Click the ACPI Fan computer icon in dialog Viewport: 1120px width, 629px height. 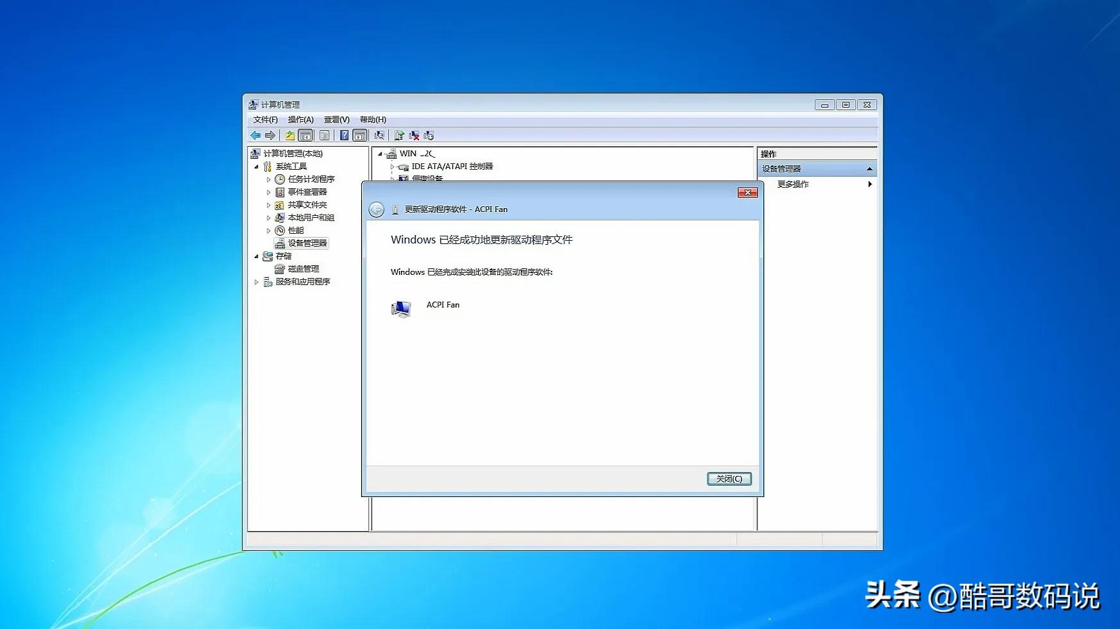(401, 309)
